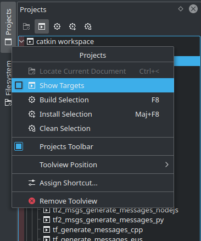Click the float panel diamond icon

(x=181, y=9)
